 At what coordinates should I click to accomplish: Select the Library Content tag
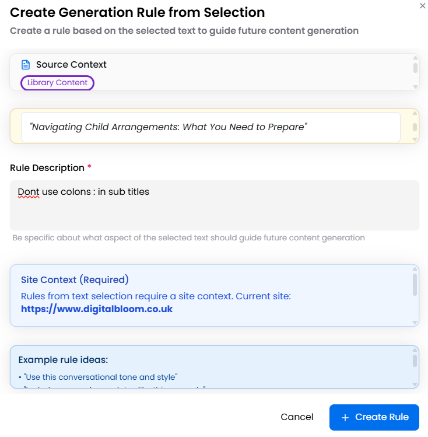tap(57, 83)
